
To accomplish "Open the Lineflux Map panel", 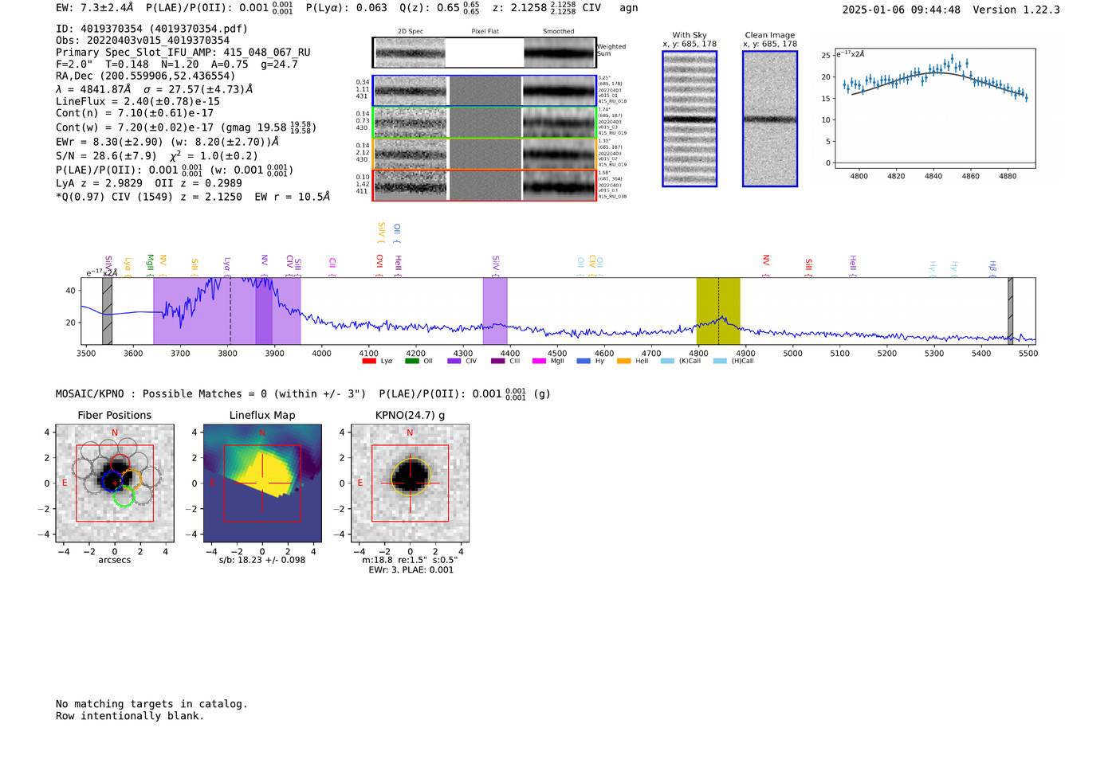I will click(262, 483).
